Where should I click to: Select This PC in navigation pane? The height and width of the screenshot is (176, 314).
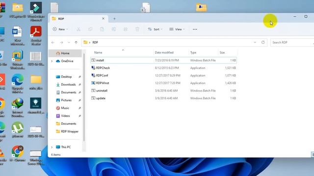click(x=66, y=147)
